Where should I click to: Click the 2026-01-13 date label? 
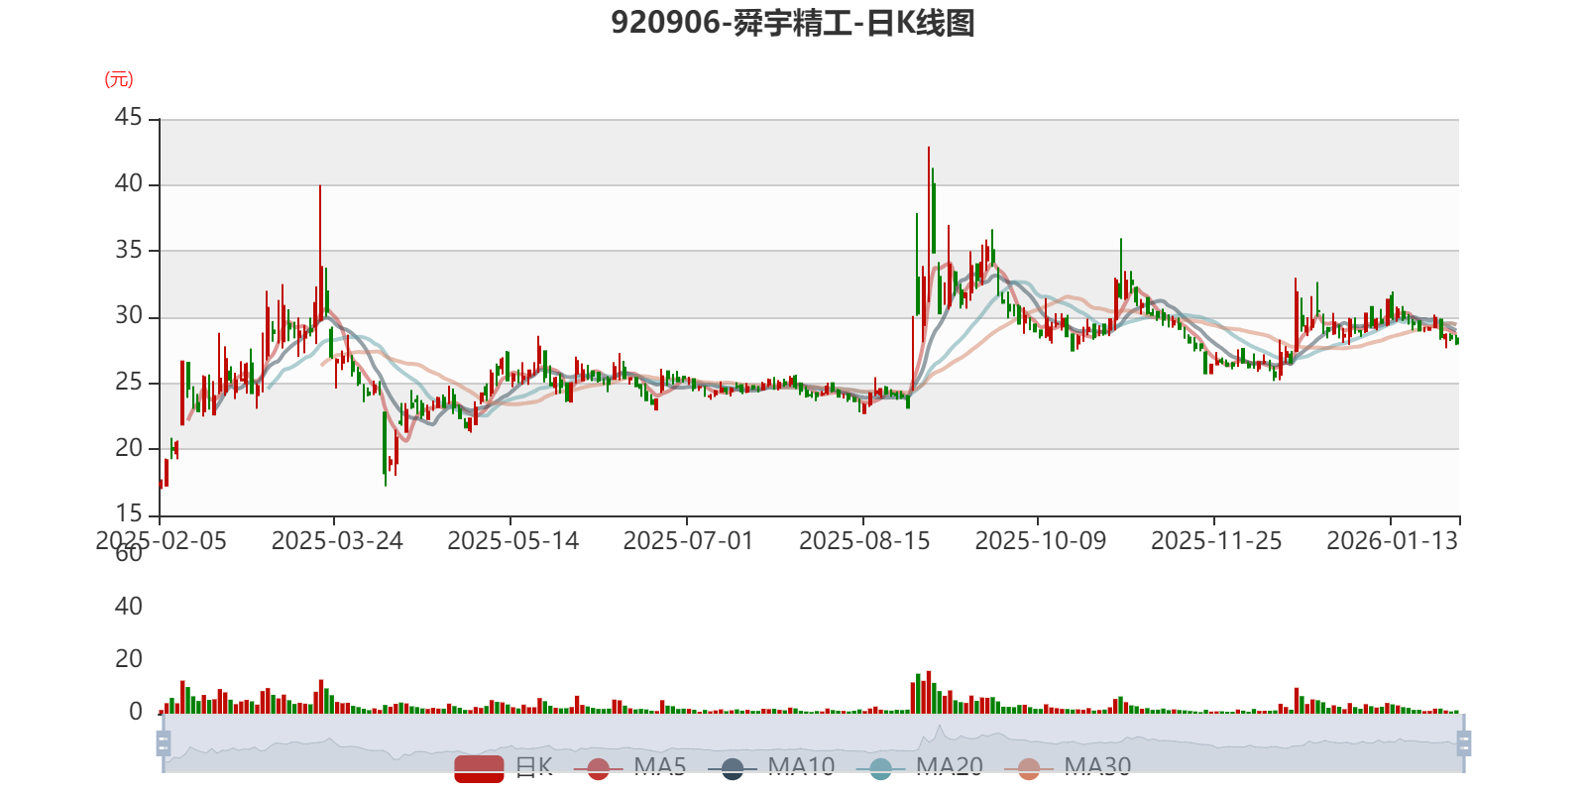point(1393,541)
